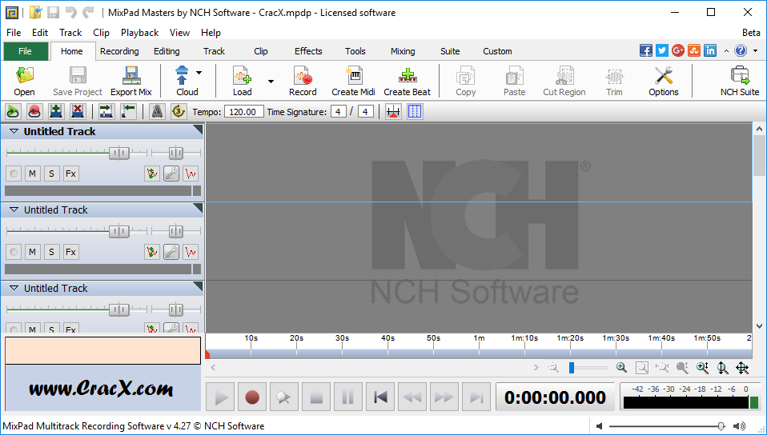Open first track's corner menu triangle
This screenshot has height=435, width=767.
tap(199, 129)
